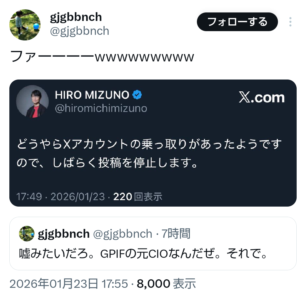306x298 pixels.
Task: Open the dark embedded screenshot image
Action: coord(153,143)
